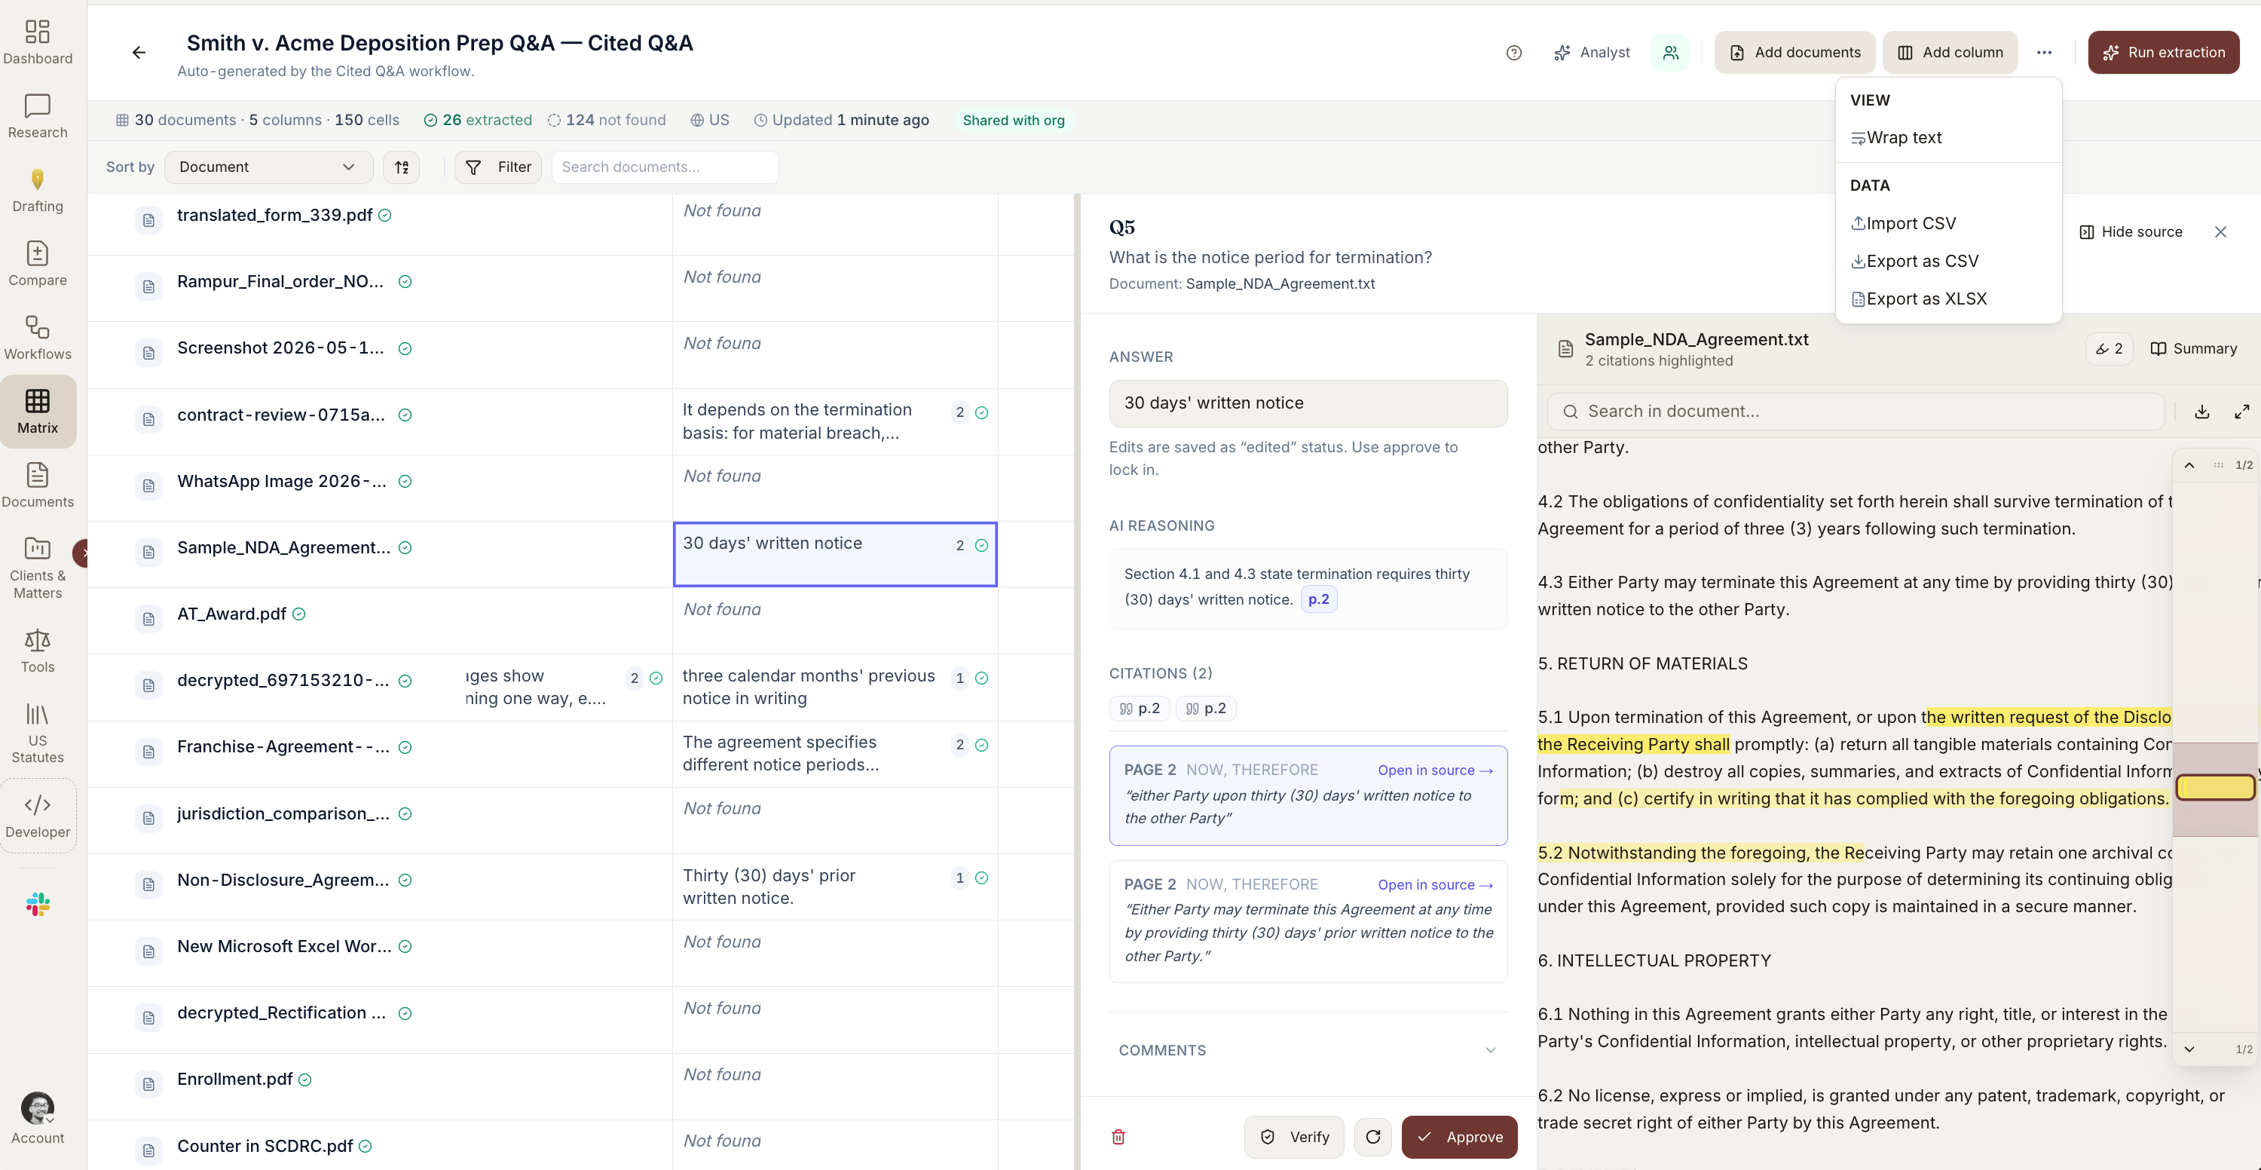The width and height of the screenshot is (2261, 1170).
Task: Select the second p.2 citation chip
Action: click(1206, 709)
